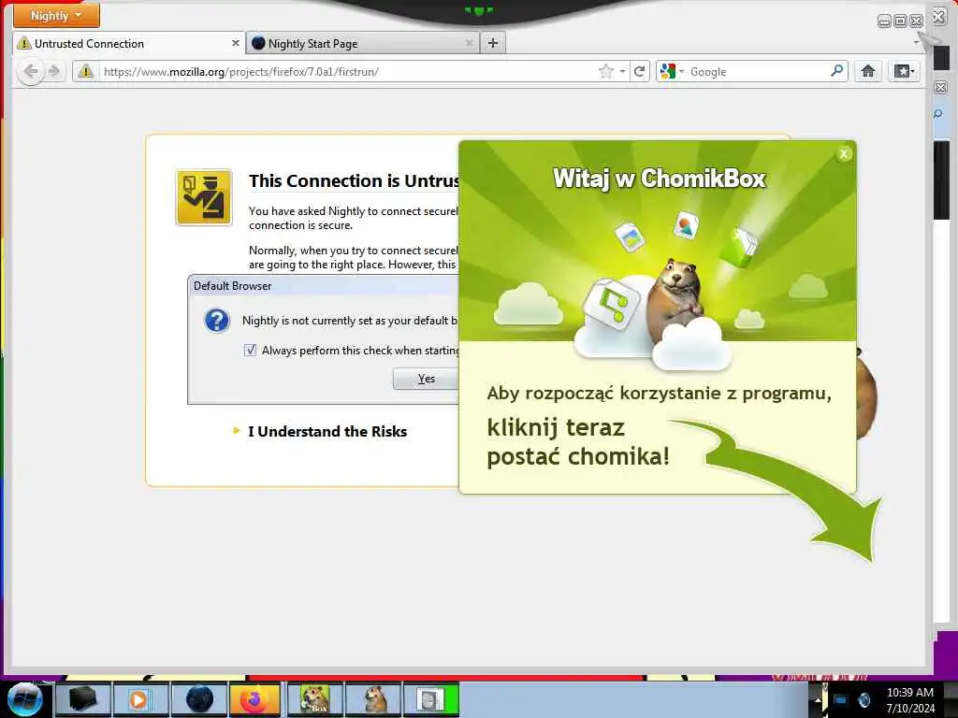Viewport: 958px width, 718px height.
Task: Click Yes in Default Browser dialog
Action: pos(426,379)
